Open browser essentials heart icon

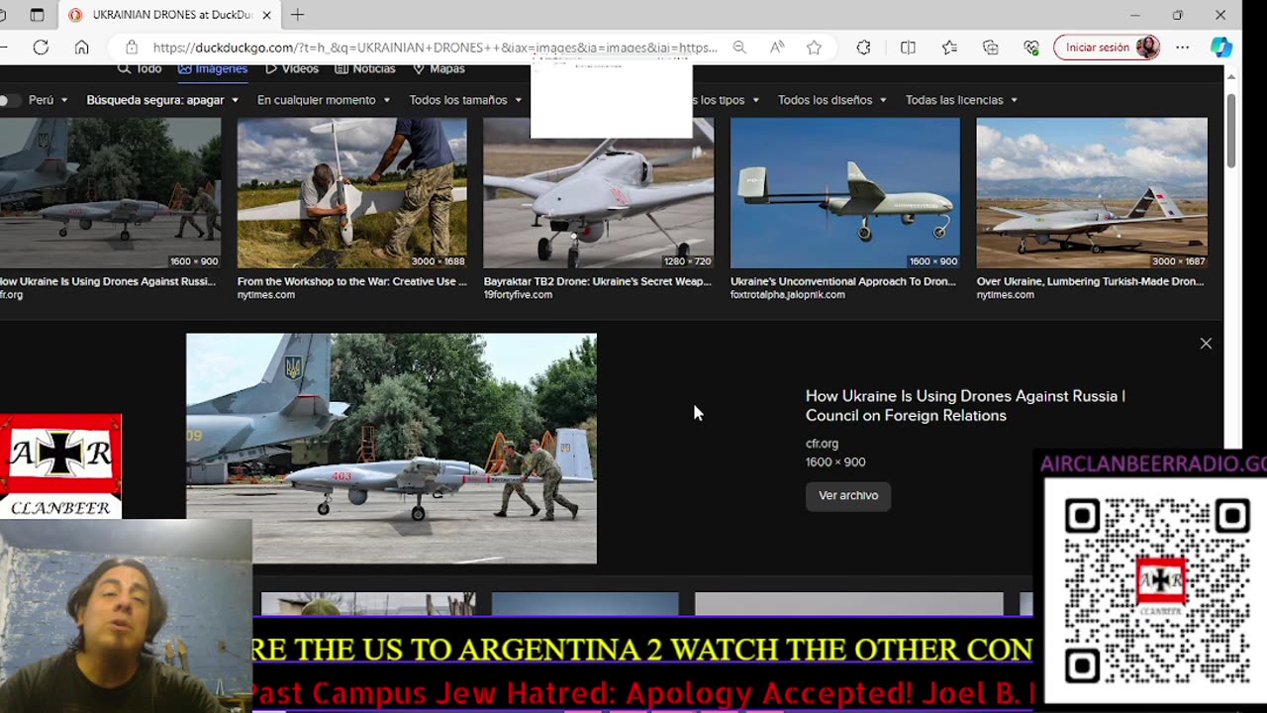pos(1031,48)
